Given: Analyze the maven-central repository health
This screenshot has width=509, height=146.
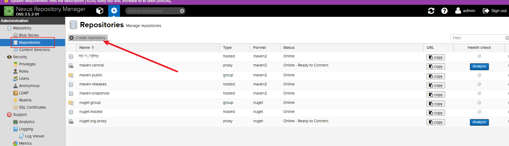Looking at the screenshot, I should [x=479, y=66].
